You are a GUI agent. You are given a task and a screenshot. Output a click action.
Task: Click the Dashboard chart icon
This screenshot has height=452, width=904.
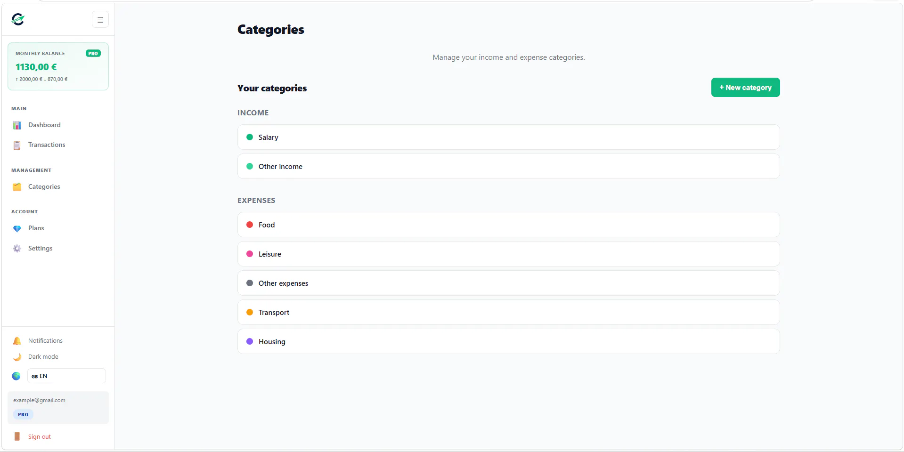17,125
